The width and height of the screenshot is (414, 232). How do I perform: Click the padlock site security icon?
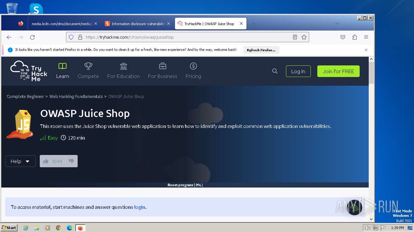tap(80, 37)
